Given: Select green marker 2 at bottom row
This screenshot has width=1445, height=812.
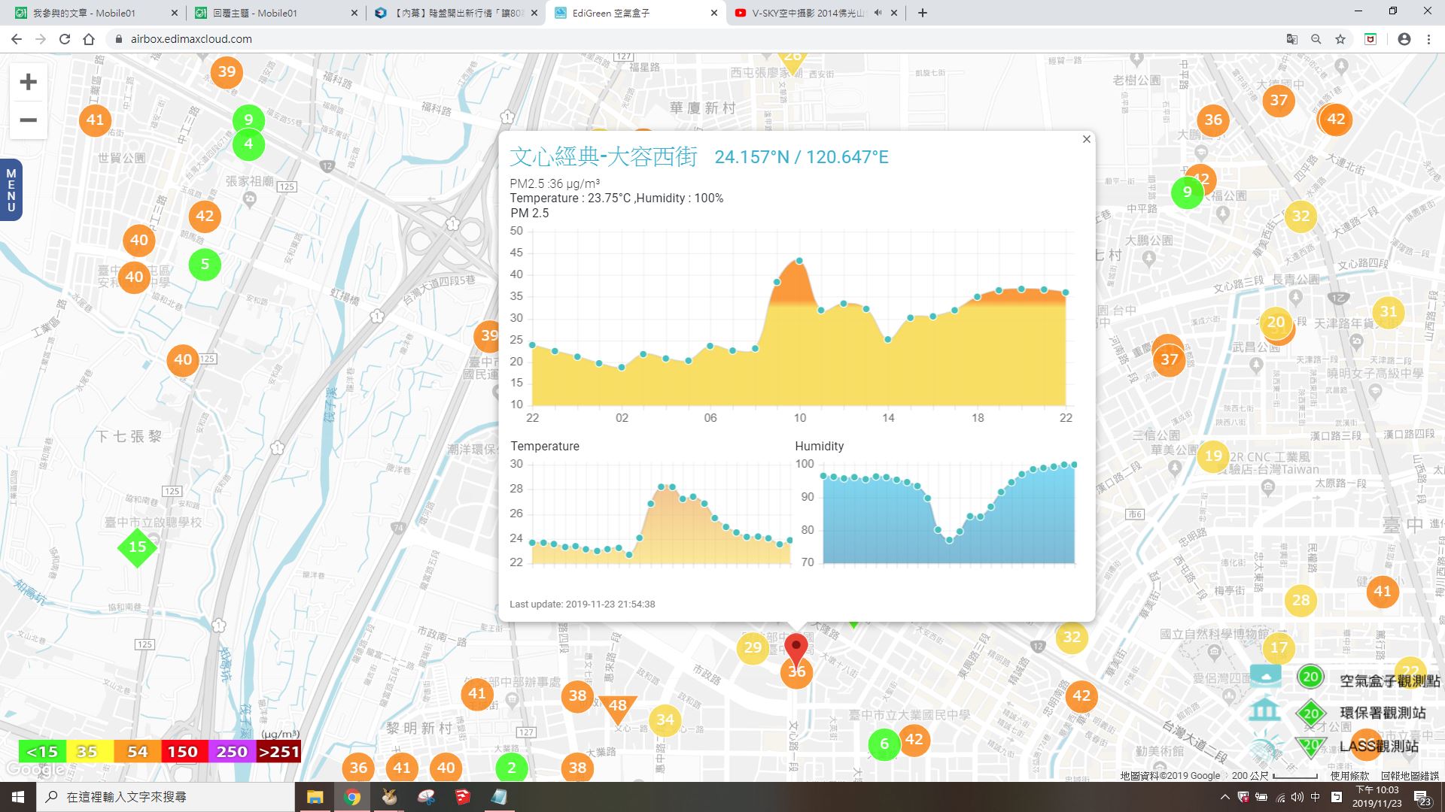Looking at the screenshot, I should click(x=512, y=768).
